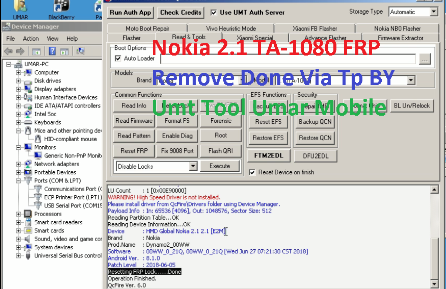Select USB Serial Port (COM15) tree item

coord(73,205)
